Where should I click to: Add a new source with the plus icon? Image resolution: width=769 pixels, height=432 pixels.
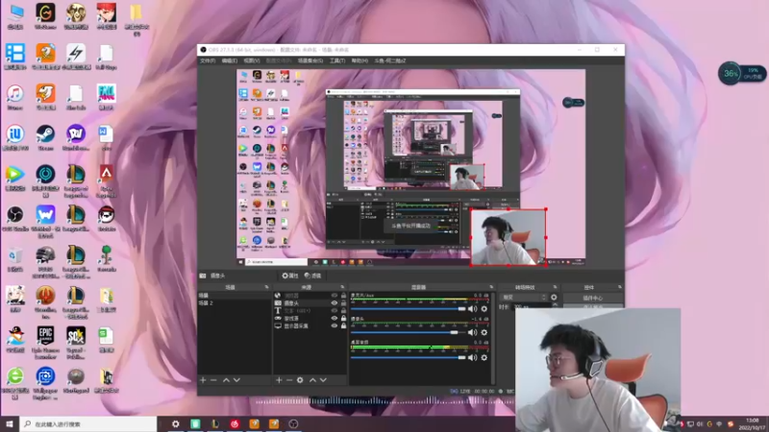[279, 380]
